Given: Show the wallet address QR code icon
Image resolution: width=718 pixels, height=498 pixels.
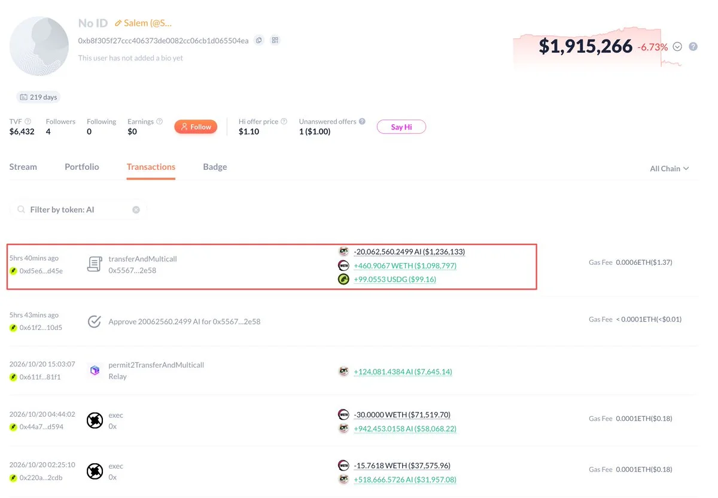Looking at the screenshot, I should pyautogui.click(x=275, y=41).
